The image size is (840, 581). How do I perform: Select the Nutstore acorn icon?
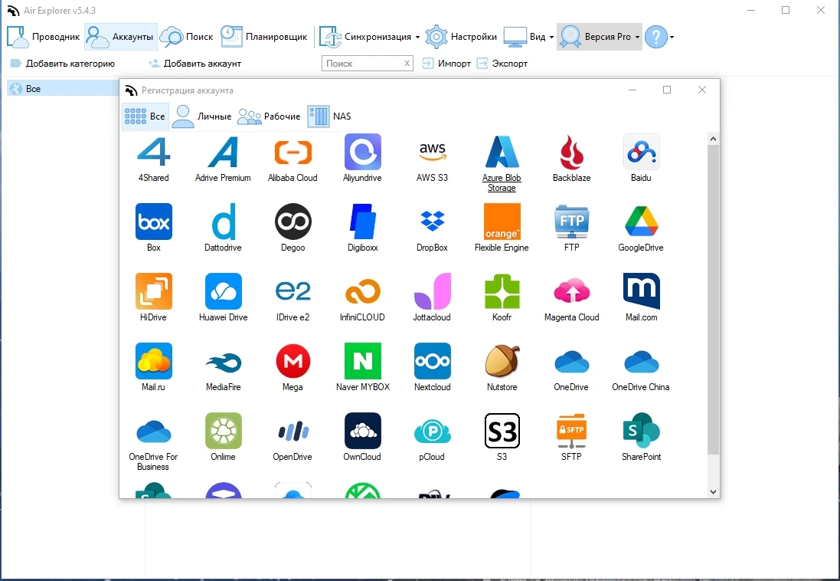[502, 361]
